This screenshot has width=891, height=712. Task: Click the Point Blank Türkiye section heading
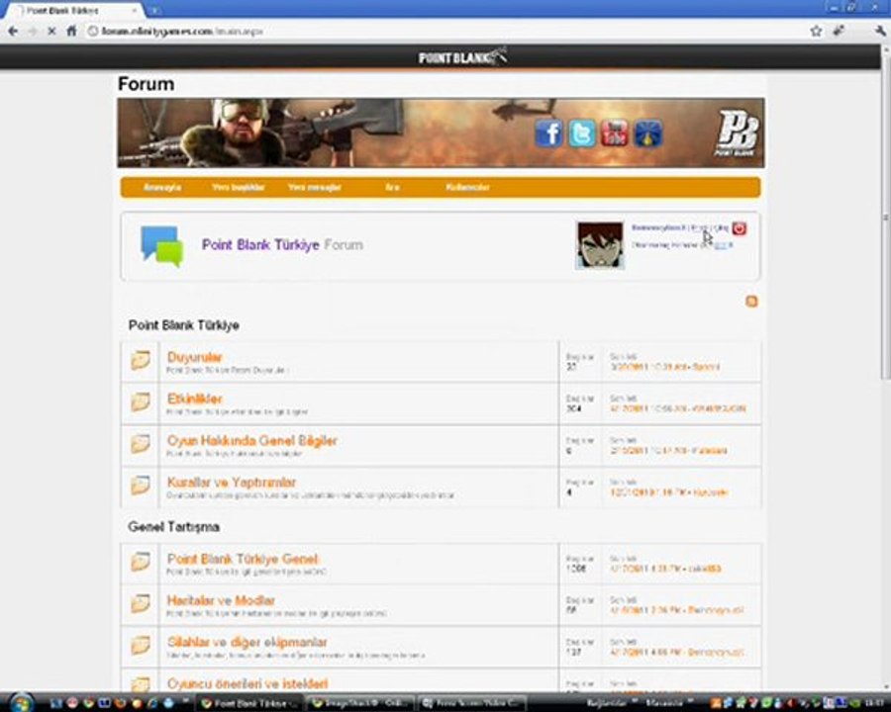point(183,325)
